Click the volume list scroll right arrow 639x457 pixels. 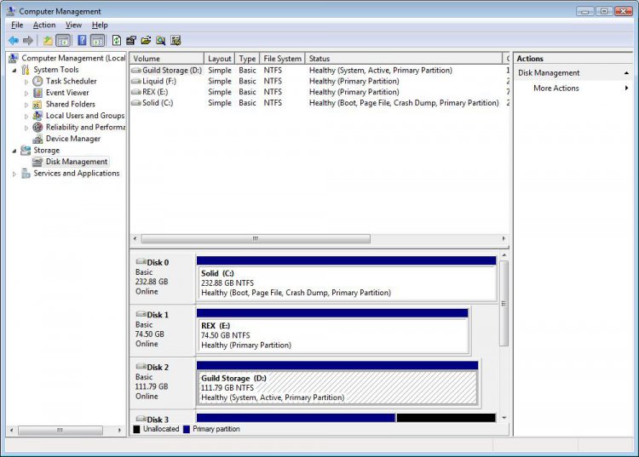pos(504,239)
